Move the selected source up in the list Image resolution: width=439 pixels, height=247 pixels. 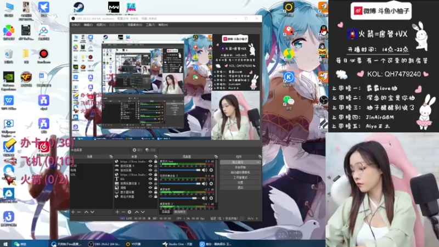point(137,212)
